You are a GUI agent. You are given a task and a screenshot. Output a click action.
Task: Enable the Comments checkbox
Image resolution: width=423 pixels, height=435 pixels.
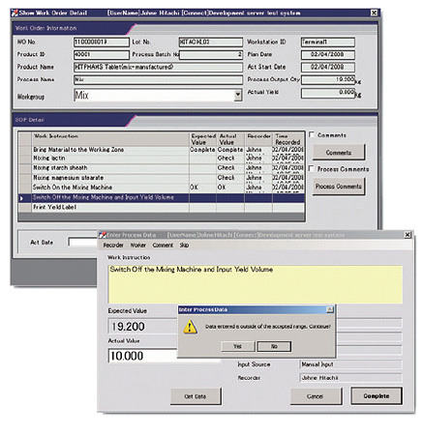[x=312, y=134]
